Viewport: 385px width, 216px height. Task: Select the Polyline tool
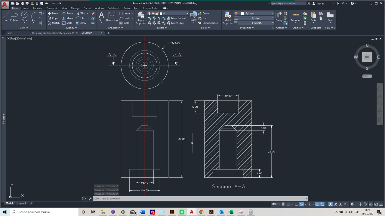click(x=14, y=16)
